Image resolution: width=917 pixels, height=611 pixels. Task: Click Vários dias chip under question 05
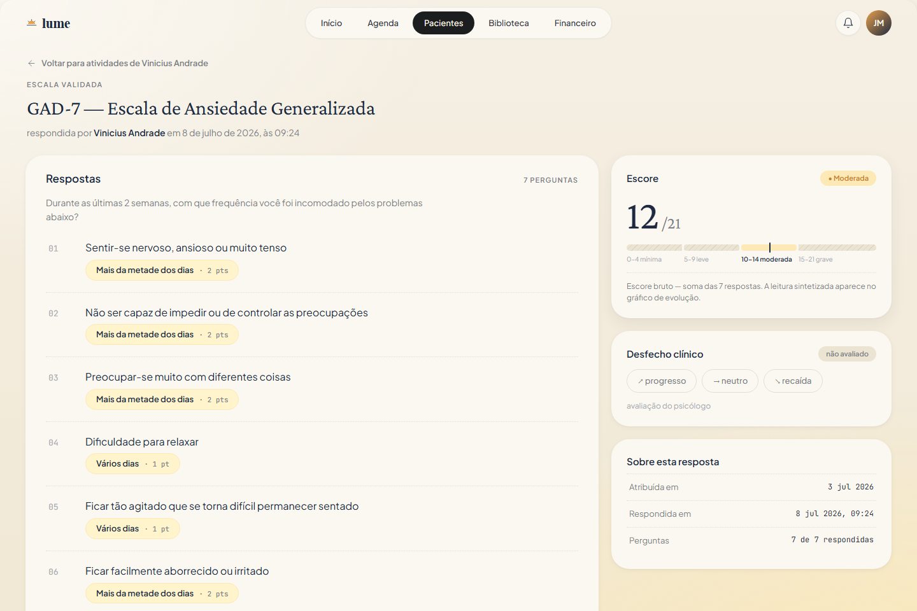point(132,528)
